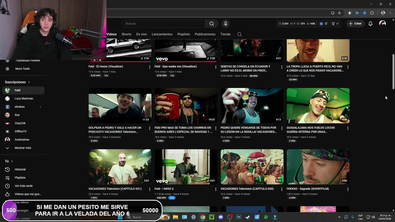The height and width of the screenshot is (222, 395).
Task: Open the 7TV extension icon
Action: click(357, 13)
